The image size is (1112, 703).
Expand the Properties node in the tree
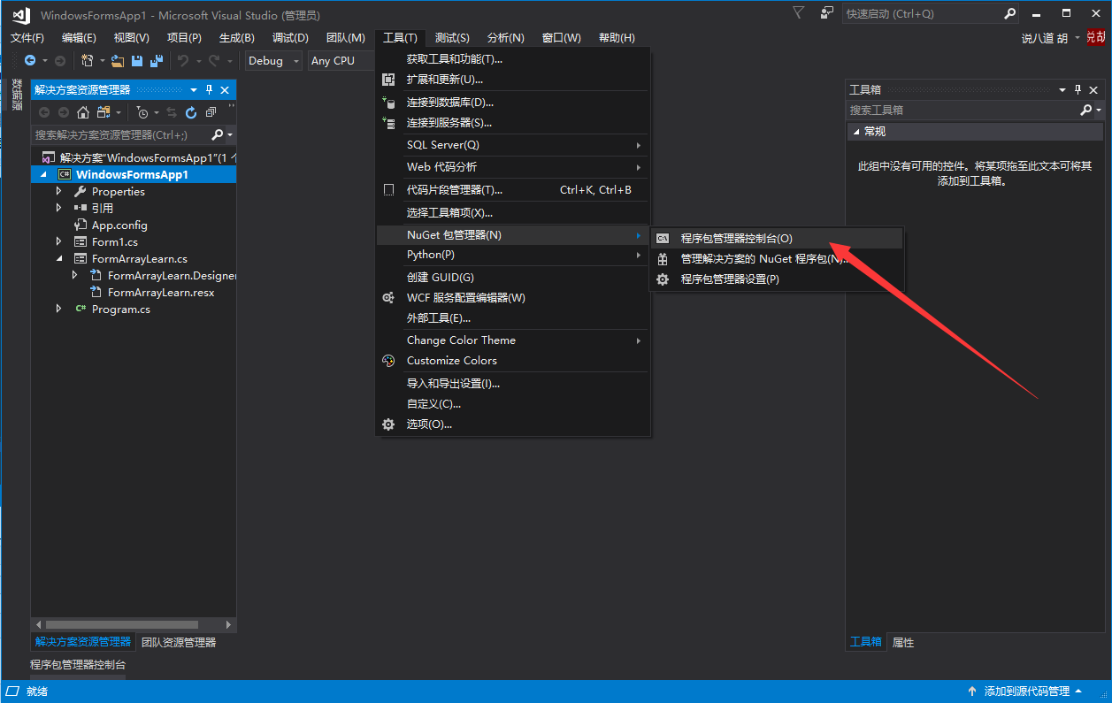click(x=59, y=191)
